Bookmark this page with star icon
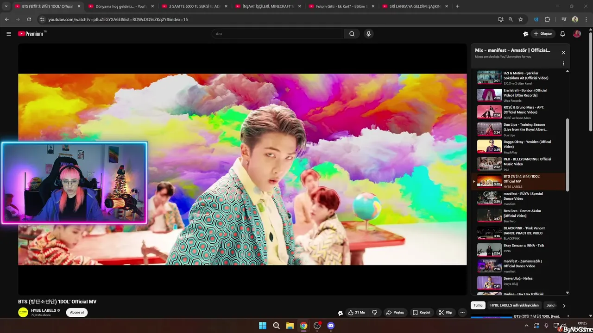The image size is (593, 333). point(521,19)
